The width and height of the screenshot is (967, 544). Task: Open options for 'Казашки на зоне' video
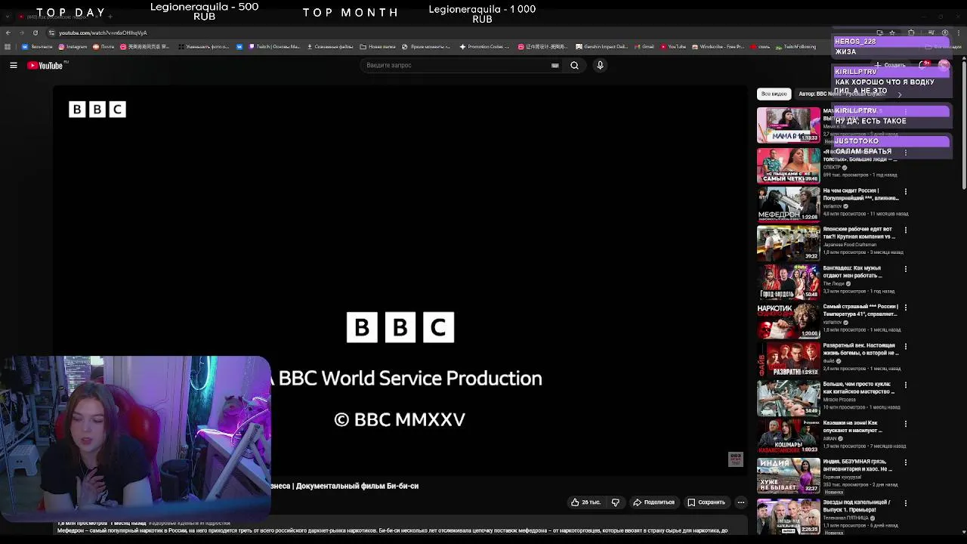(906, 424)
